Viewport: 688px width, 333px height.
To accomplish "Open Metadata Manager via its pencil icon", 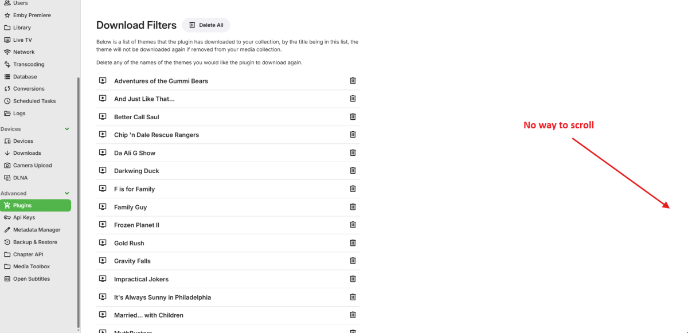I will (x=7, y=229).
